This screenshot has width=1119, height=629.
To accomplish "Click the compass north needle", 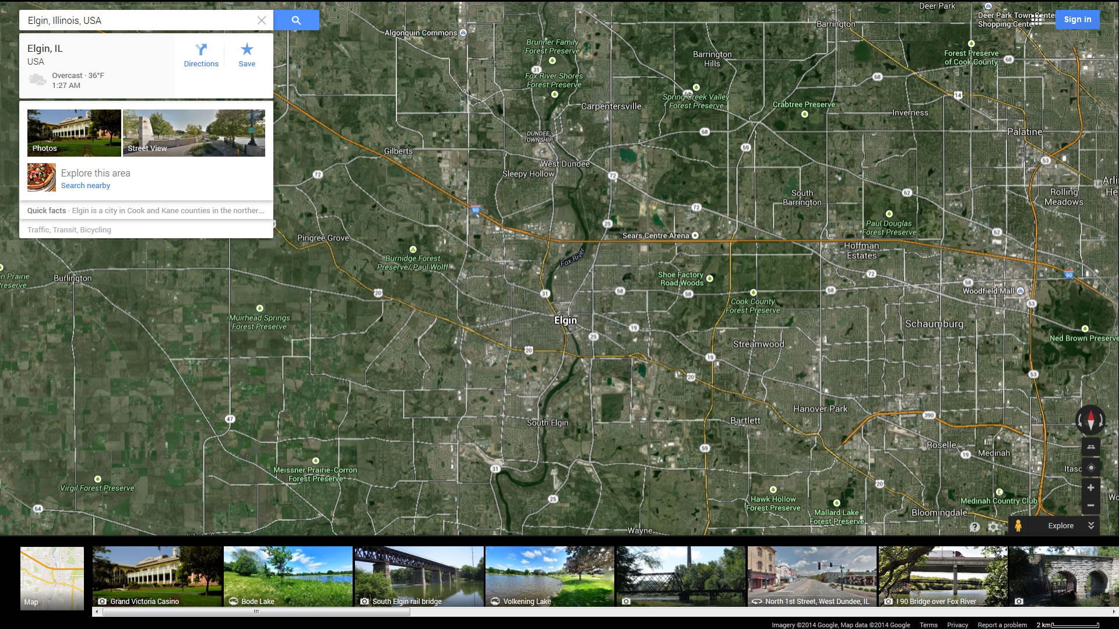I will [x=1090, y=414].
